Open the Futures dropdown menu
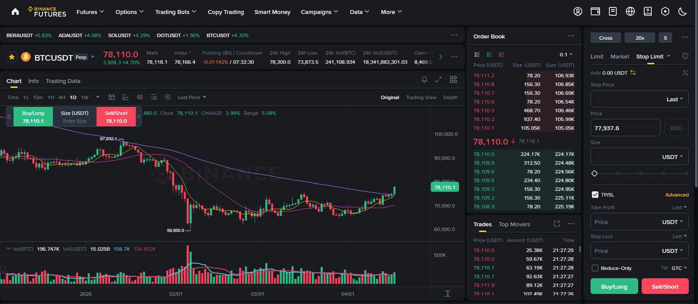 90,12
